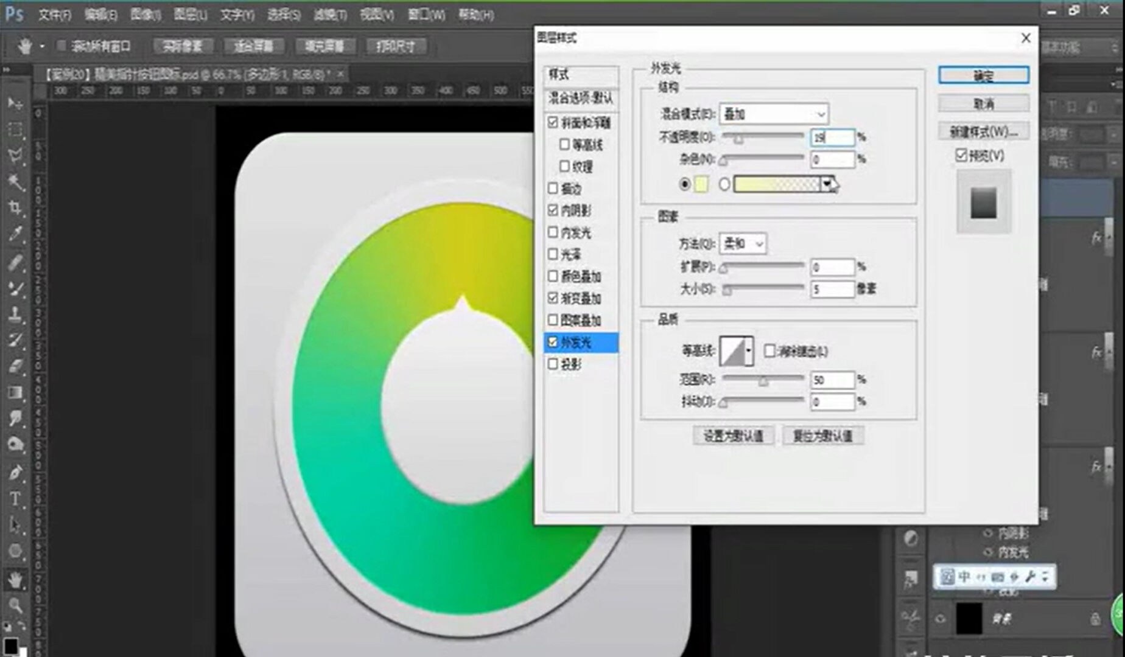Open the 方法 (Technique) dropdown
This screenshot has width=1125, height=657.
coord(743,244)
